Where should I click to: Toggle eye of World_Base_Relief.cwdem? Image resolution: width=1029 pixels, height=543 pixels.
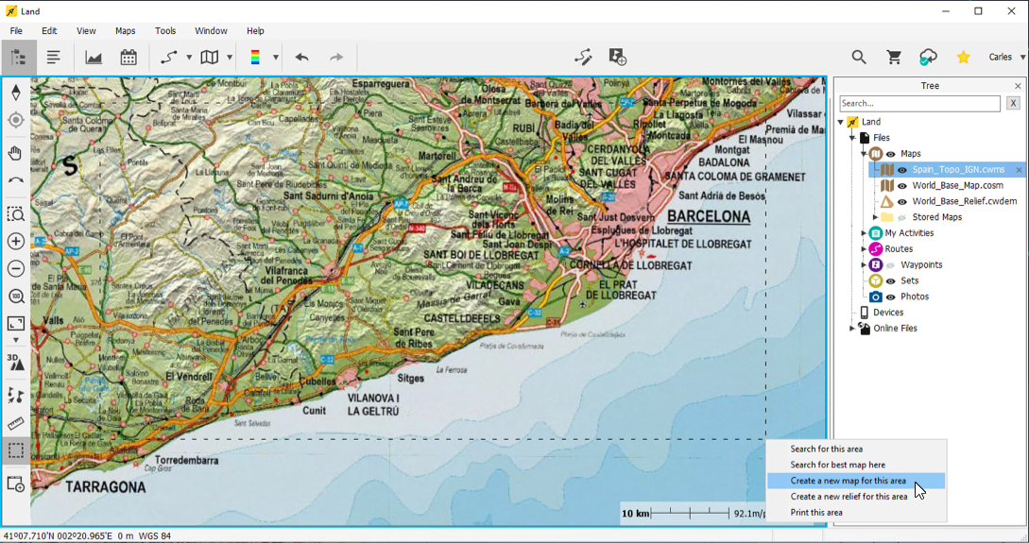[902, 202]
